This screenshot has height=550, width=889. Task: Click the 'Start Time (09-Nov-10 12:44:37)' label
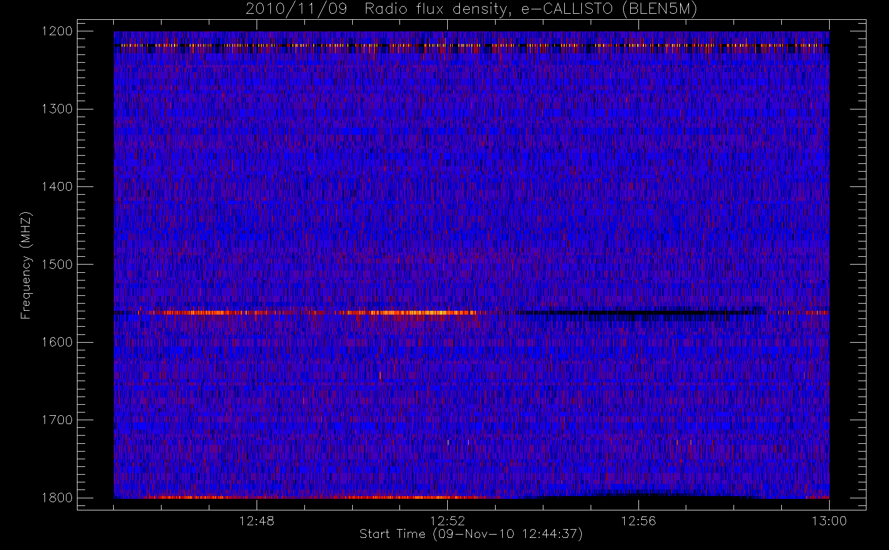click(x=471, y=534)
